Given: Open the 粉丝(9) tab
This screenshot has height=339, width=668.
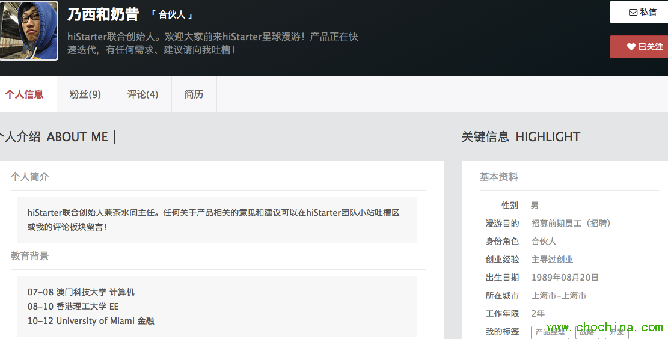Looking at the screenshot, I should [x=85, y=94].
